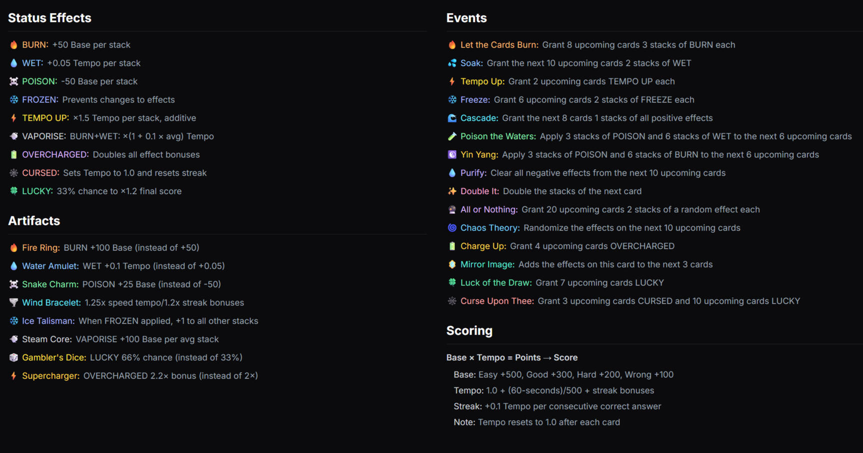This screenshot has width=863, height=453.
Task: Click the Artifacts section heading
Action: pos(34,221)
